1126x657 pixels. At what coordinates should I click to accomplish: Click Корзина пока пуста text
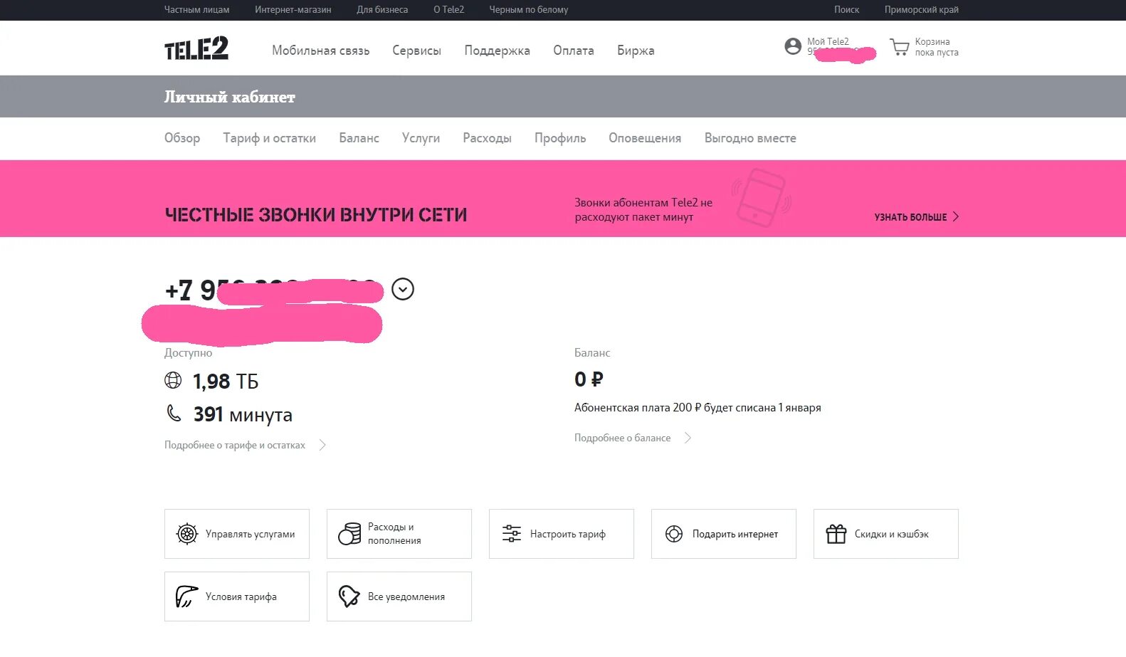(x=937, y=47)
